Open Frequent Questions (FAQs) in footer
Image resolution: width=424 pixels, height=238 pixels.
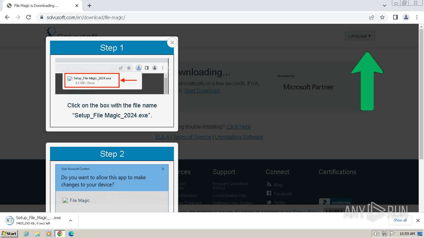(x=231, y=186)
